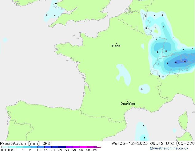The image size is (195, 151).
Task: Select the black dot marker above Paris
Action: (116, 43)
